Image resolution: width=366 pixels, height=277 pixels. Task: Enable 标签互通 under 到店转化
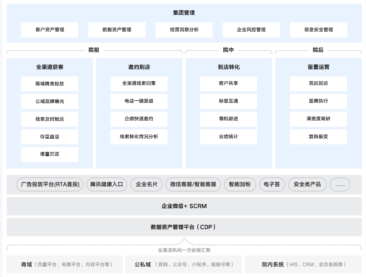coord(228,101)
